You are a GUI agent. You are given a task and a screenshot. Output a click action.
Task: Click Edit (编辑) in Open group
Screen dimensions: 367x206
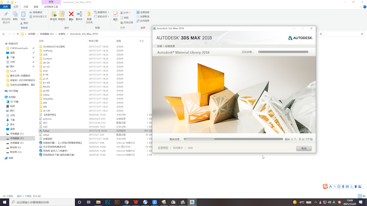click(x=125, y=17)
